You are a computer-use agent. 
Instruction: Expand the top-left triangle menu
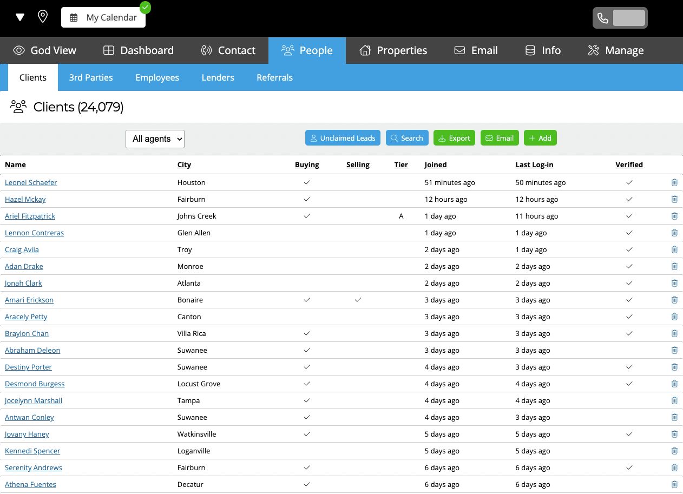[20, 17]
